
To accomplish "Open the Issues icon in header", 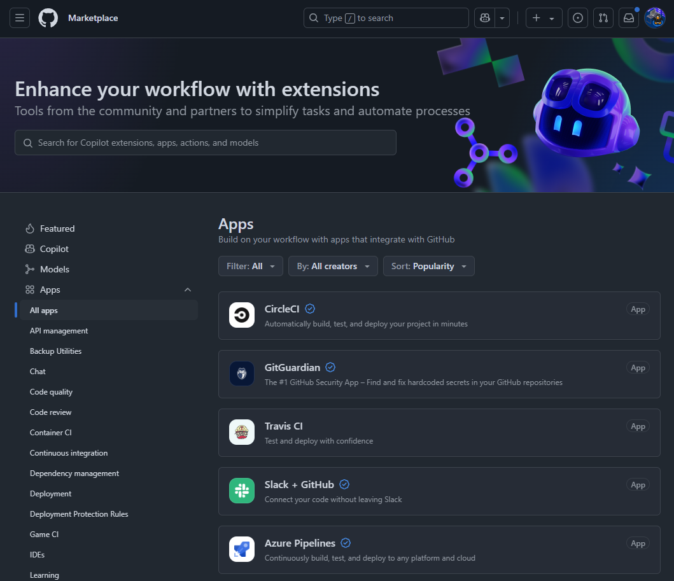I will point(578,18).
